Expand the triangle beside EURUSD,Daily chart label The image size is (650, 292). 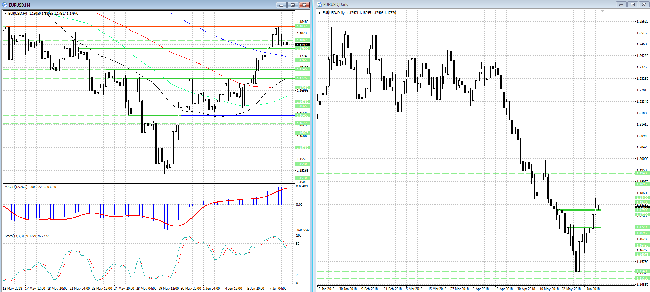pos(320,13)
